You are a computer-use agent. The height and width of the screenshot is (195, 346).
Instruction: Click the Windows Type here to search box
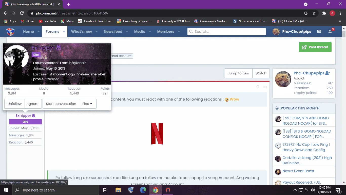point(56,190)
